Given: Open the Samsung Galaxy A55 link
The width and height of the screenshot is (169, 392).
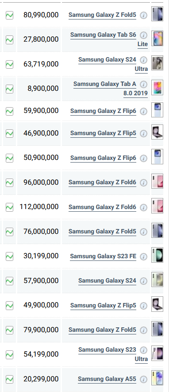Looking at the screenshot, I should pyautogui.click(x=107, y=379).
